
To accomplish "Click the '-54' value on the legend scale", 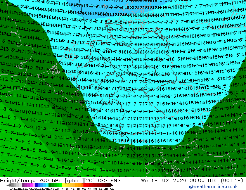I will (x=12, y=189).
